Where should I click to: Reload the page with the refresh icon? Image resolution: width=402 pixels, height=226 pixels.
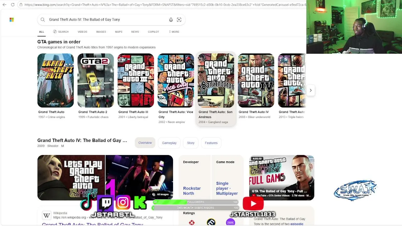[13, 5]
